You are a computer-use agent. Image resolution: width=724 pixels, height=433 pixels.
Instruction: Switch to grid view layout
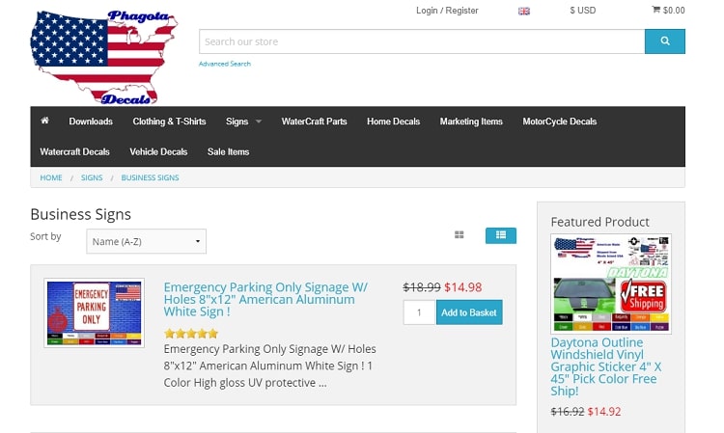(459, 235)
